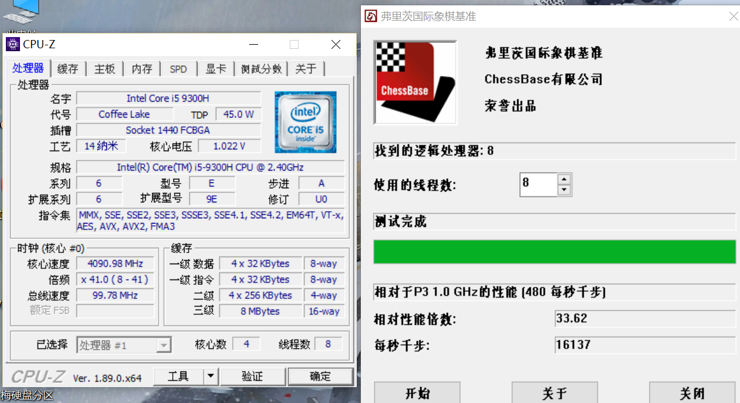This screenshot has height=403, width=740.
Task: Switch to the 关于 tab in CPU-Z
Action: point(306,69)
